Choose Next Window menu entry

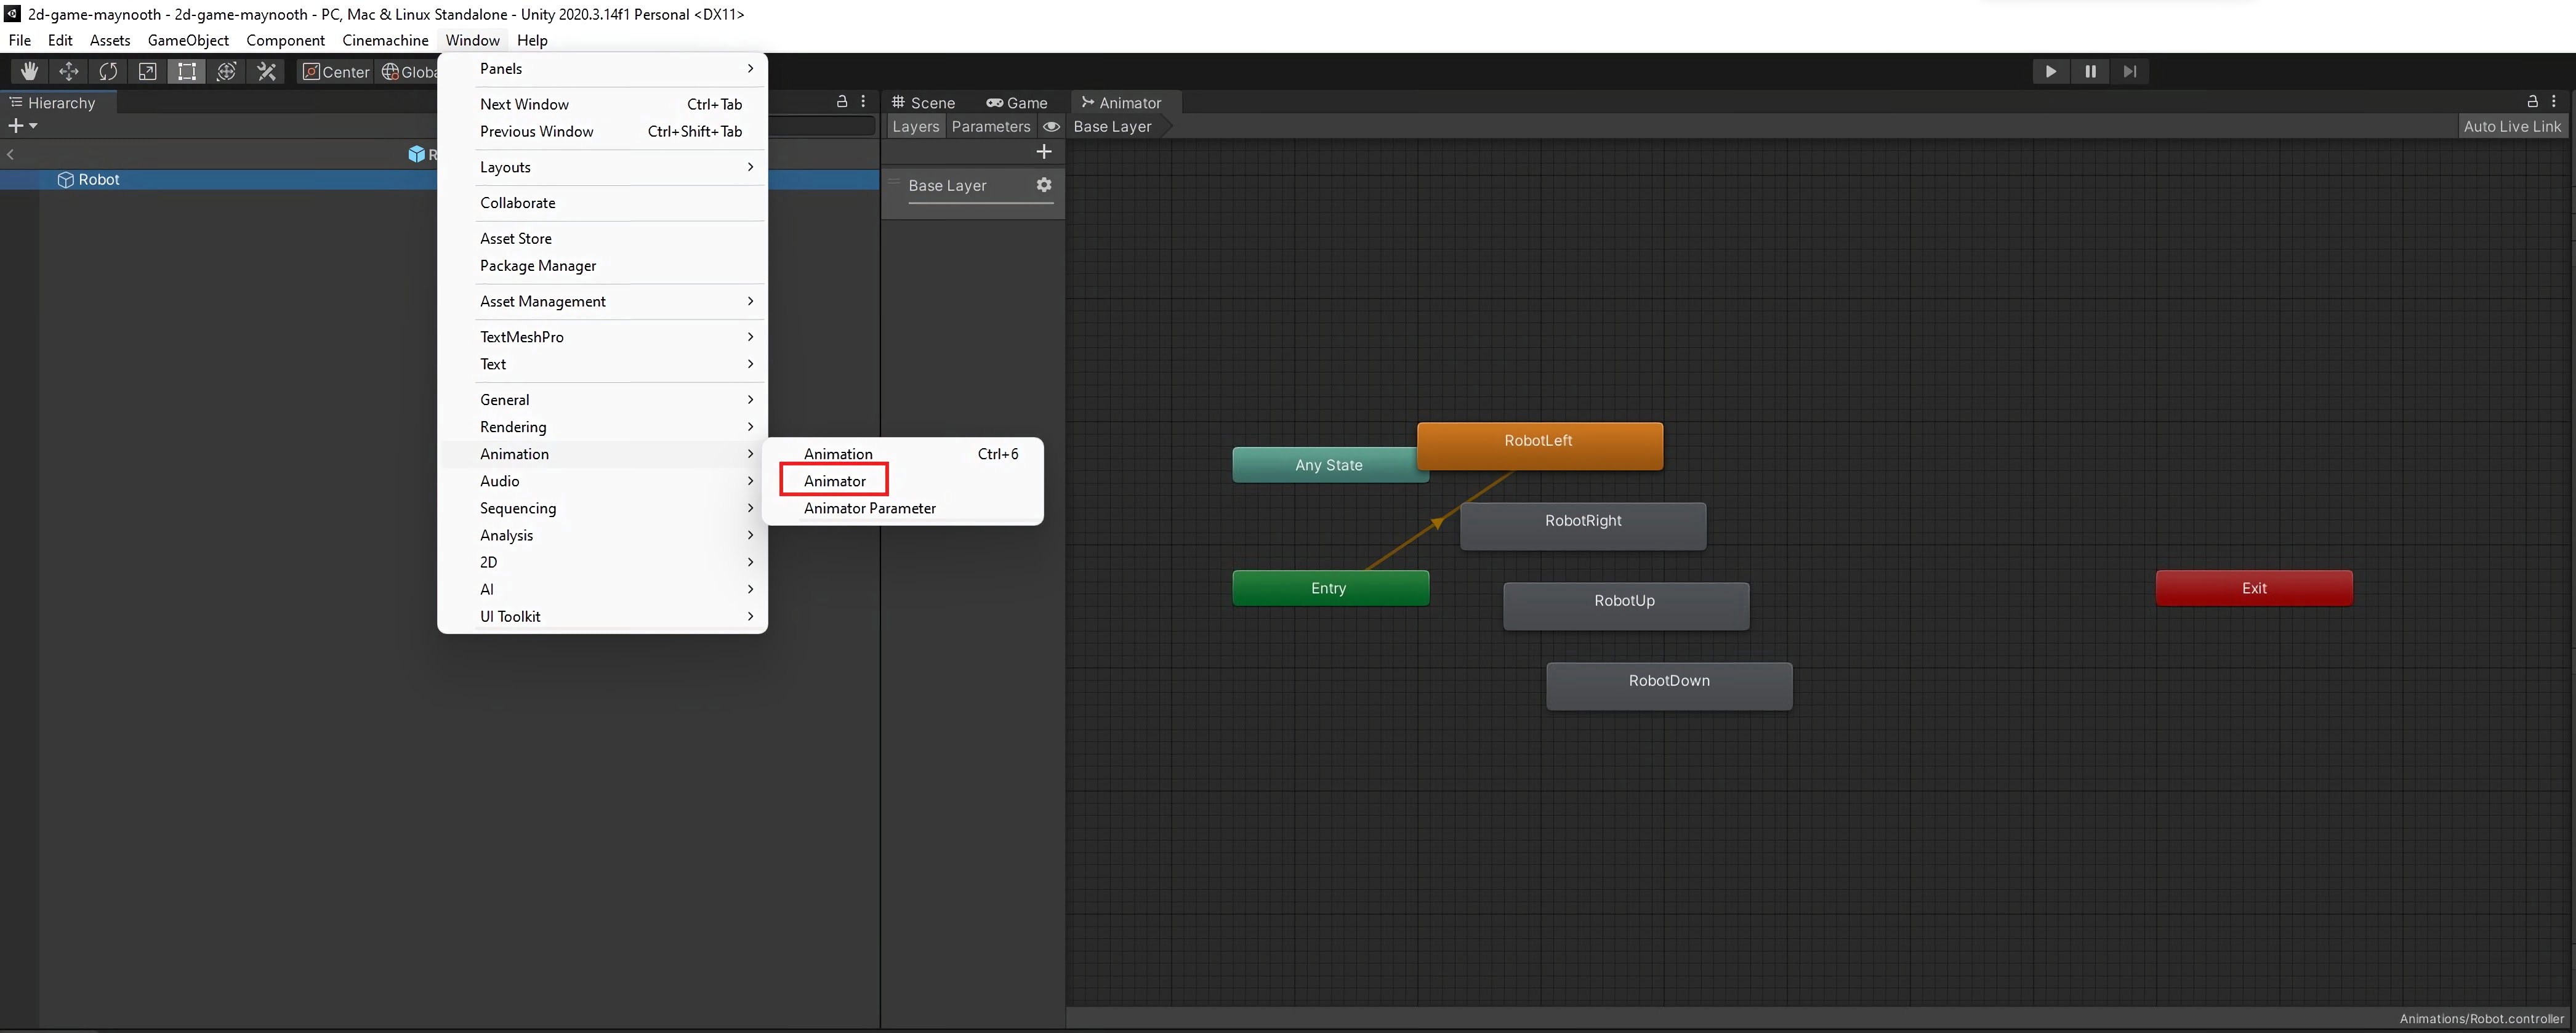point(603,104)
